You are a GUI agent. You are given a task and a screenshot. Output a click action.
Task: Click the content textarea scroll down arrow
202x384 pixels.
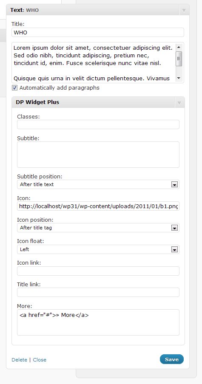[179, 78]
